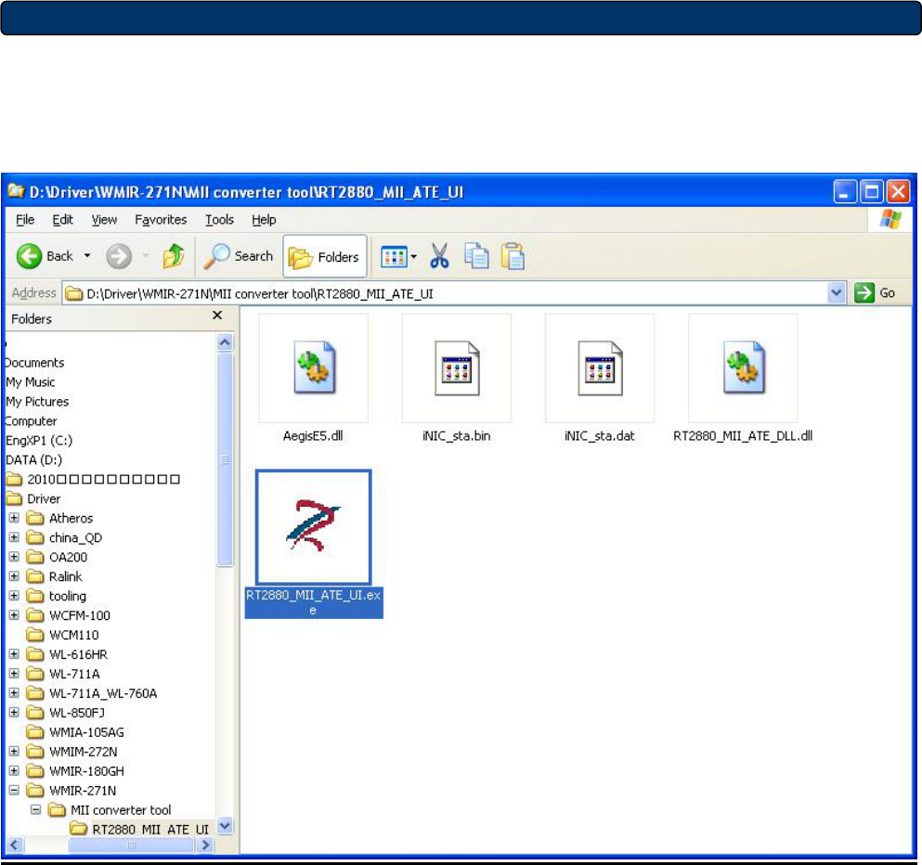
Task: Select WCM110 folder in tree
Action: (73, 635)
